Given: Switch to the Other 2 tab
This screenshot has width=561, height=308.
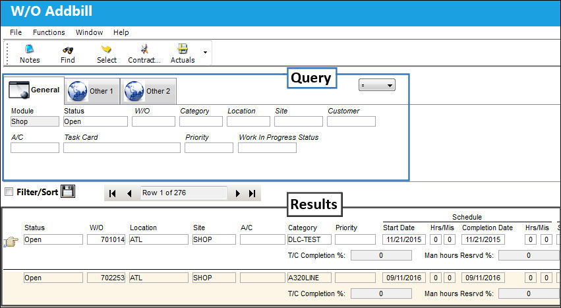Looking at the screenshot, I should [x=148, y=91].
